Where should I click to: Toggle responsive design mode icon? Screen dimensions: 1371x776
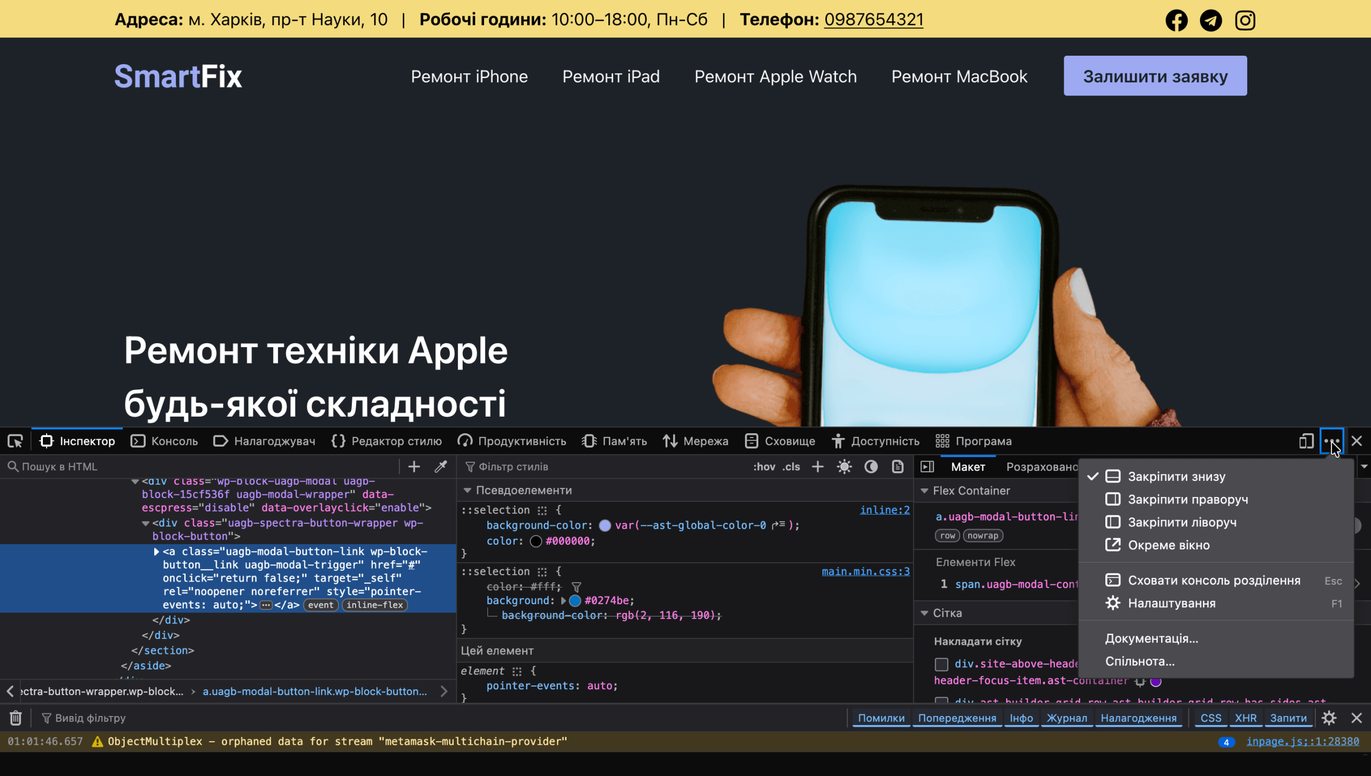[x=1306, y=441]
